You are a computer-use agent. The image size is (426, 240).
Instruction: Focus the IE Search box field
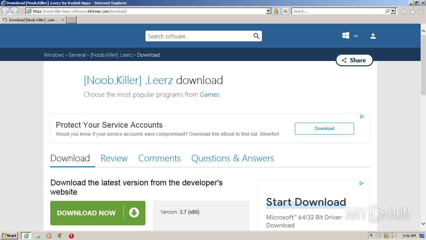(338, 11)
